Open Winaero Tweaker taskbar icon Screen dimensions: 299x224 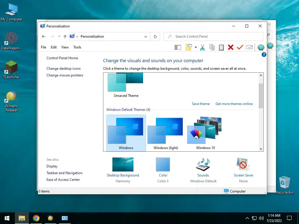(50, 218)
